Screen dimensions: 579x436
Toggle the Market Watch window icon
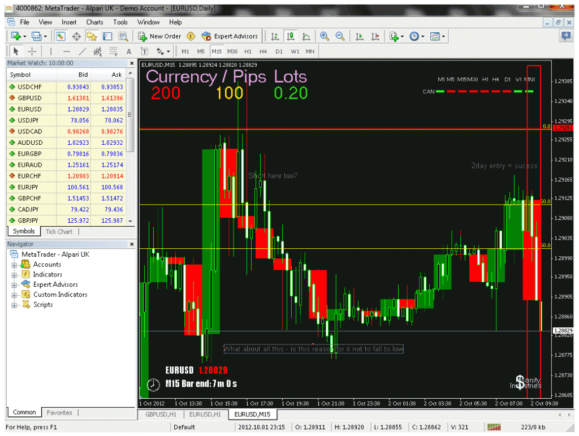pos(61,36)
